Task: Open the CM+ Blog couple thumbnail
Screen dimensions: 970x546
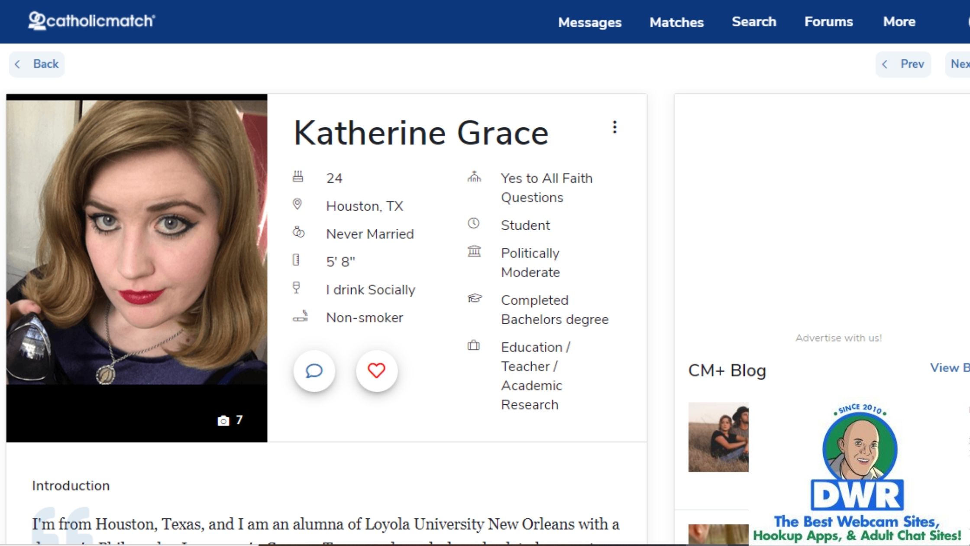Action: coord(718,437)
